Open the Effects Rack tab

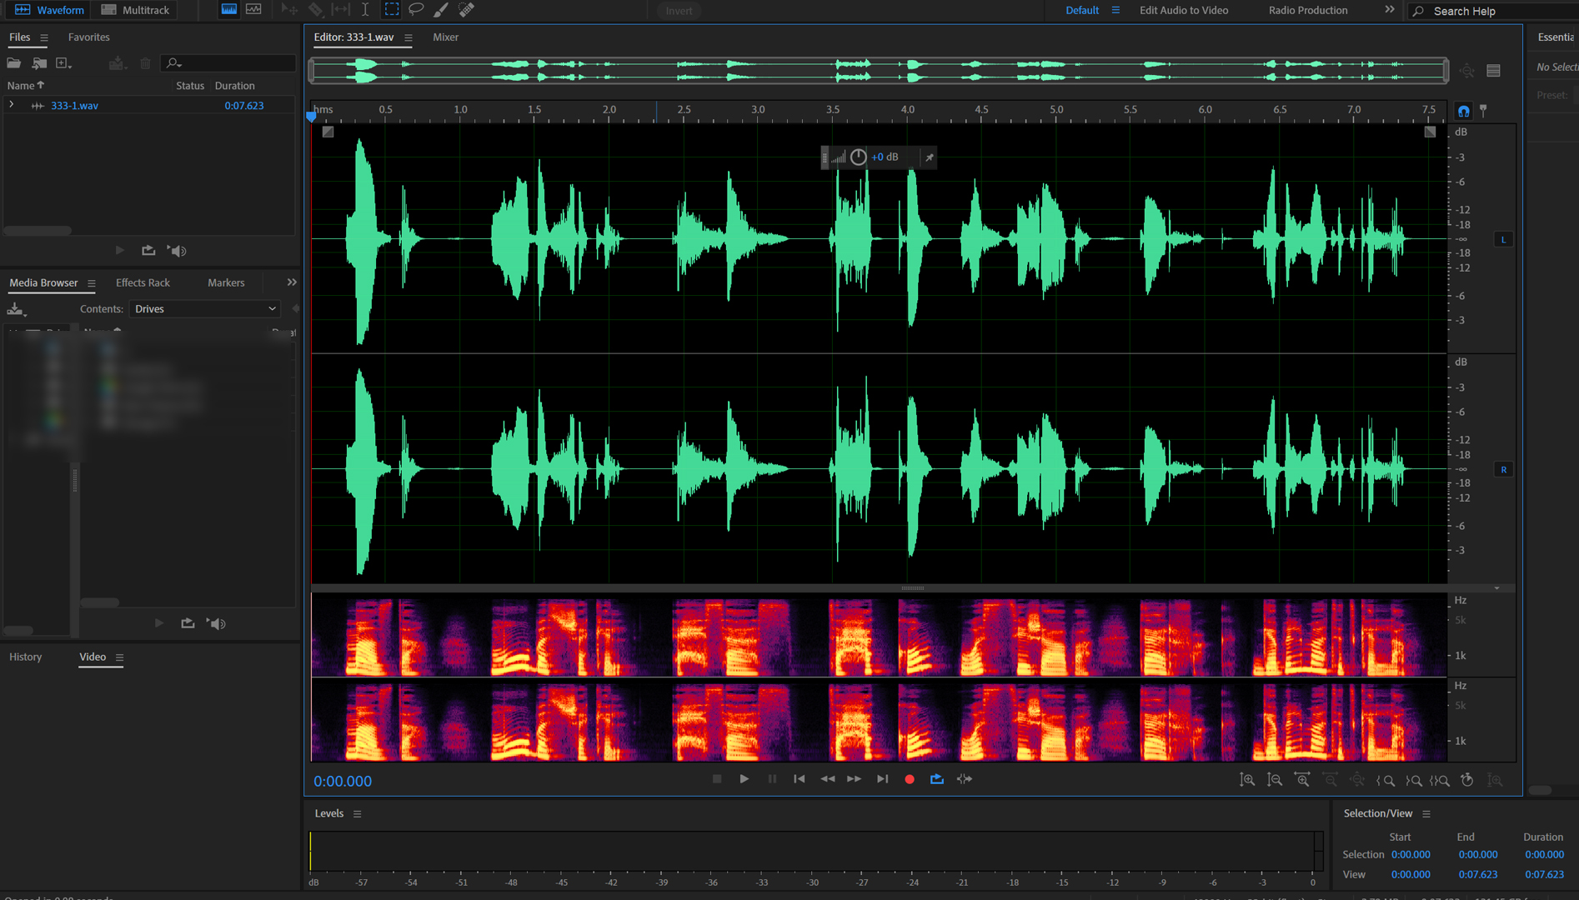click(143, 283)
